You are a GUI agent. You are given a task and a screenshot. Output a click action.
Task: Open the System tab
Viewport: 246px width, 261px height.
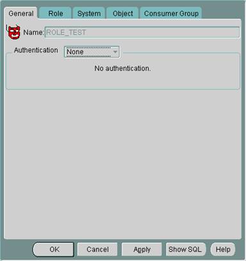click(x=89, y=13)
